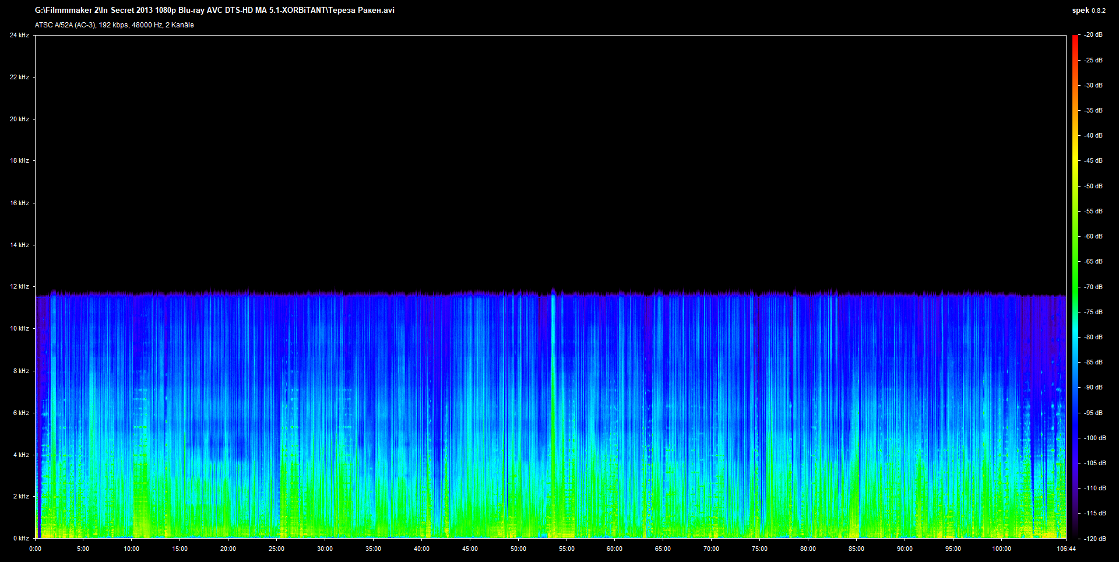Click the file path title at top
This screenshot has height=562, width=1119.
pos(214,10)
